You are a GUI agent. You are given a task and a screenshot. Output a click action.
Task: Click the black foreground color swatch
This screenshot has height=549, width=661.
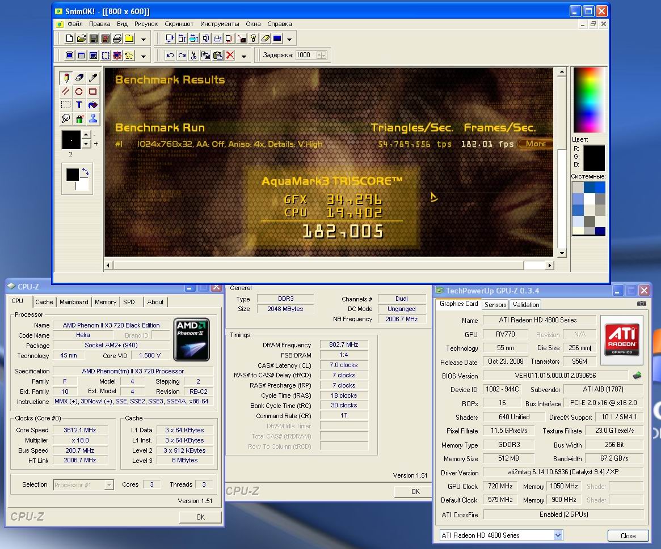[x=72, y=175]
